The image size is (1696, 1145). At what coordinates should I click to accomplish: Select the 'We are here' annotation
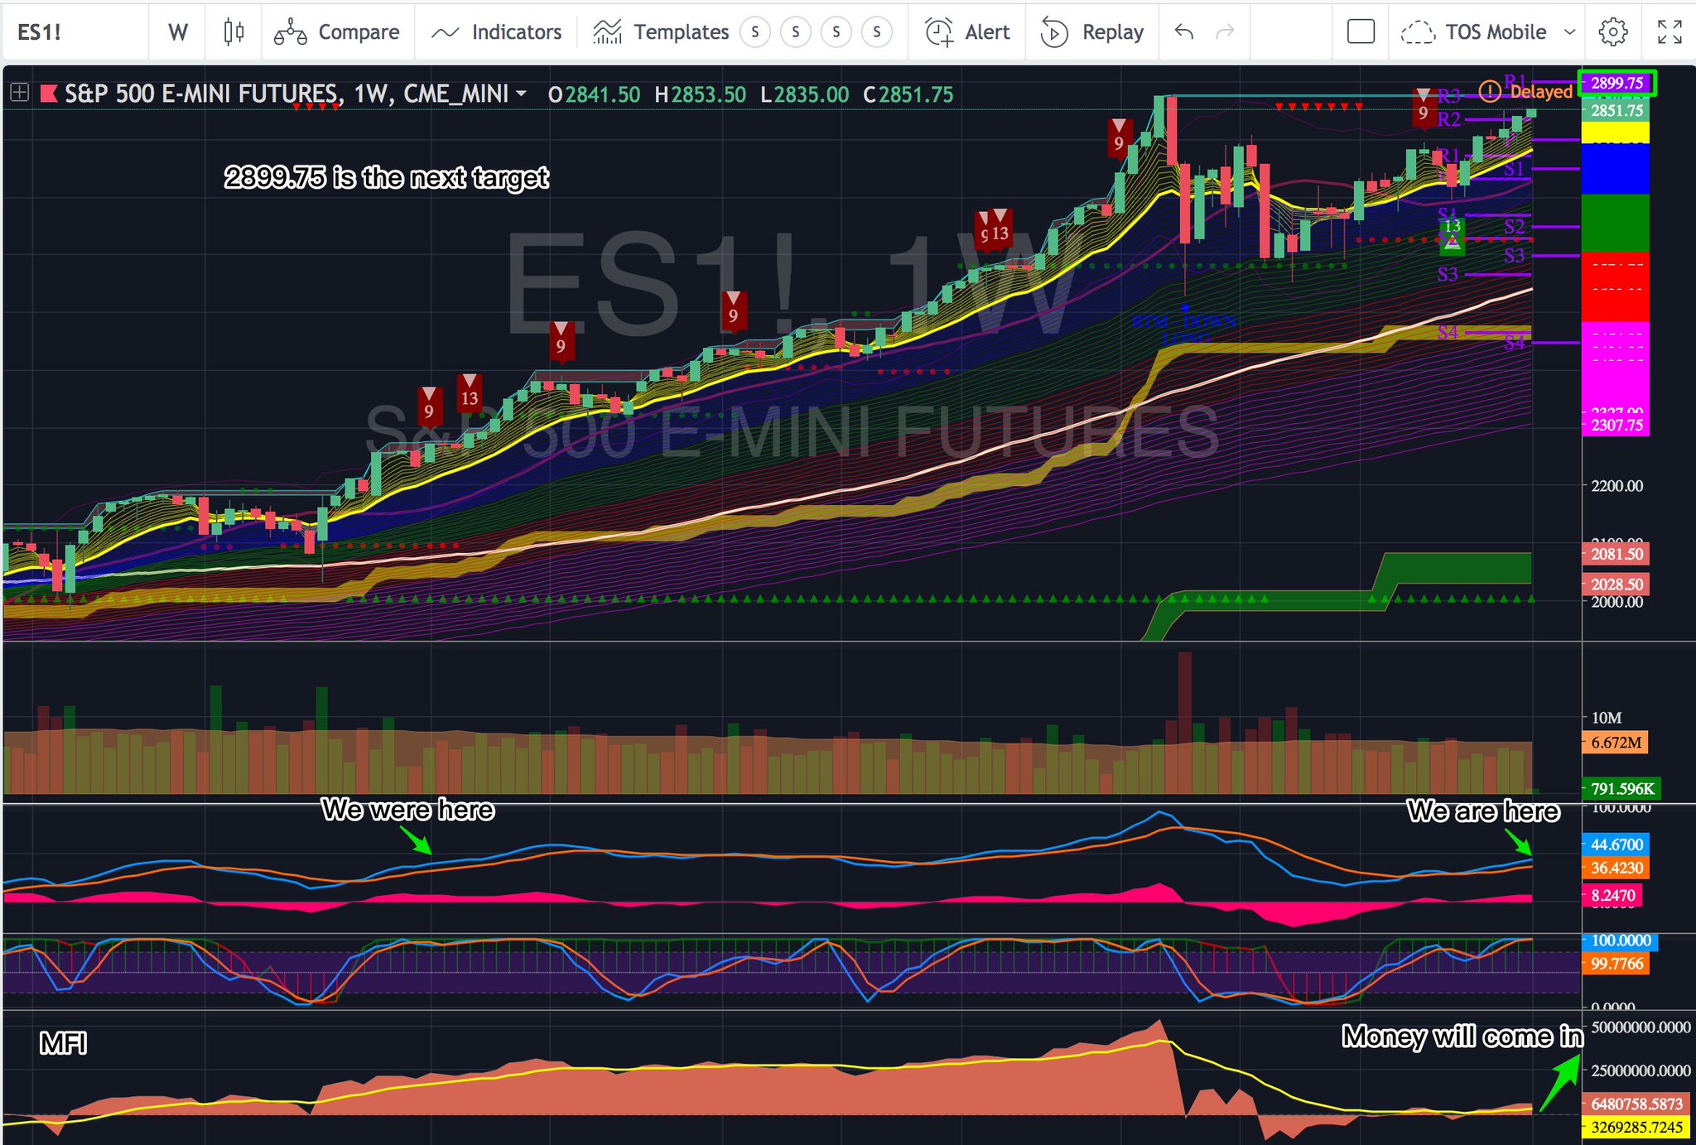(x=1483, y=811)
